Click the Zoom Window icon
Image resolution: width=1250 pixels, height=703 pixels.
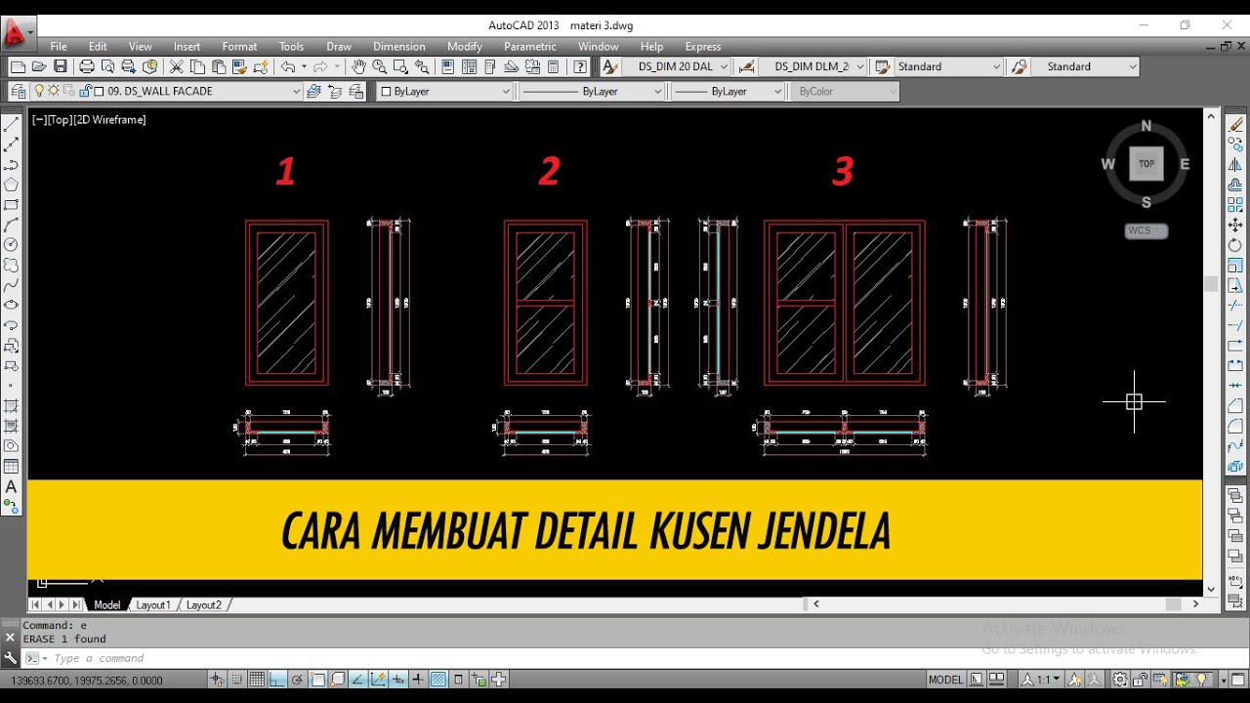400,66
